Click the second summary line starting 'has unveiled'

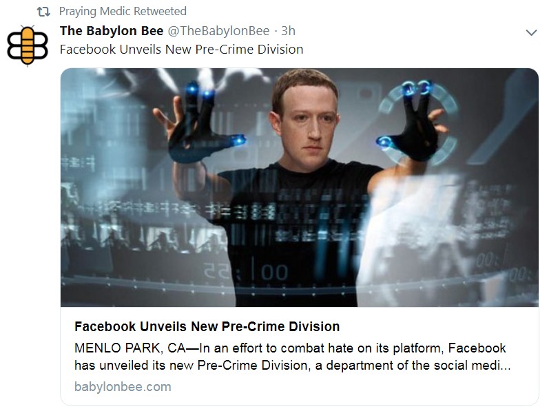(292, 365)
